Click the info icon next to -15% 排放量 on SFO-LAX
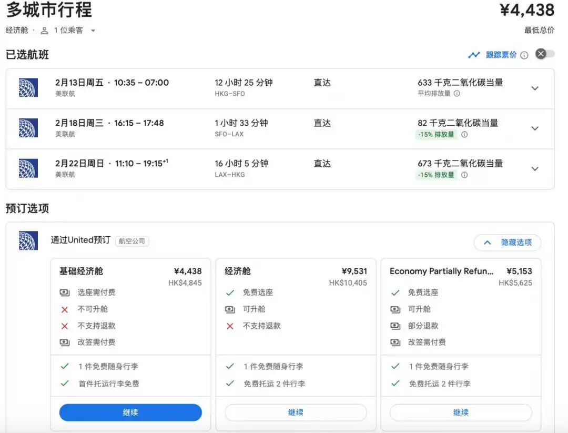 [463, 135]
